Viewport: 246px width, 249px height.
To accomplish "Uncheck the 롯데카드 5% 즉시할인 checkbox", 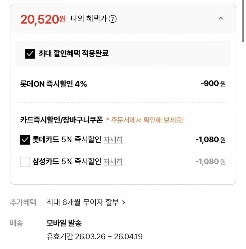I will [25, 140].
